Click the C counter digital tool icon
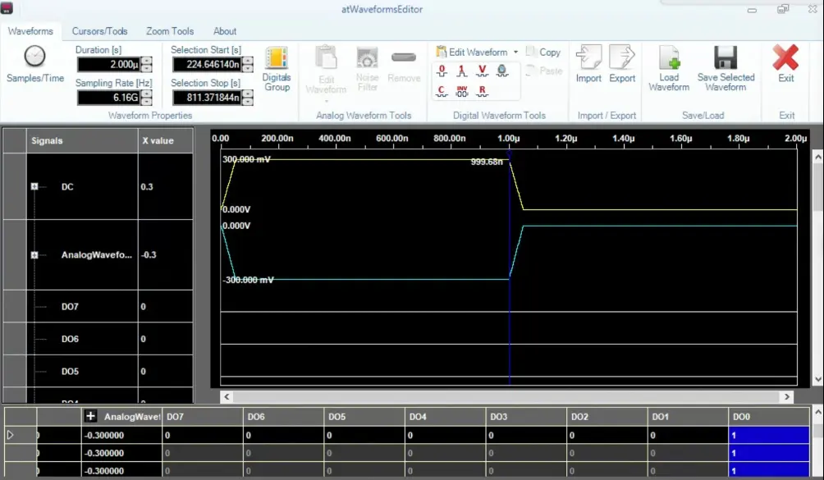Viewport: 824px width, 480px height. pyautogui.click(x=442, y=91)
